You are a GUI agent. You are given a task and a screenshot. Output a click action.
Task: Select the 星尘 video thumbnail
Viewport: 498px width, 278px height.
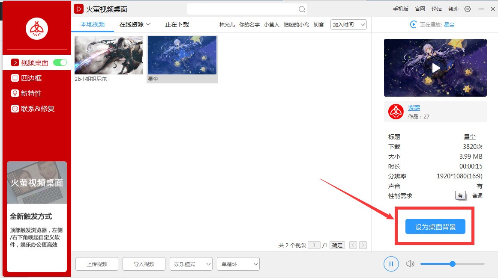tap(182, 56)
